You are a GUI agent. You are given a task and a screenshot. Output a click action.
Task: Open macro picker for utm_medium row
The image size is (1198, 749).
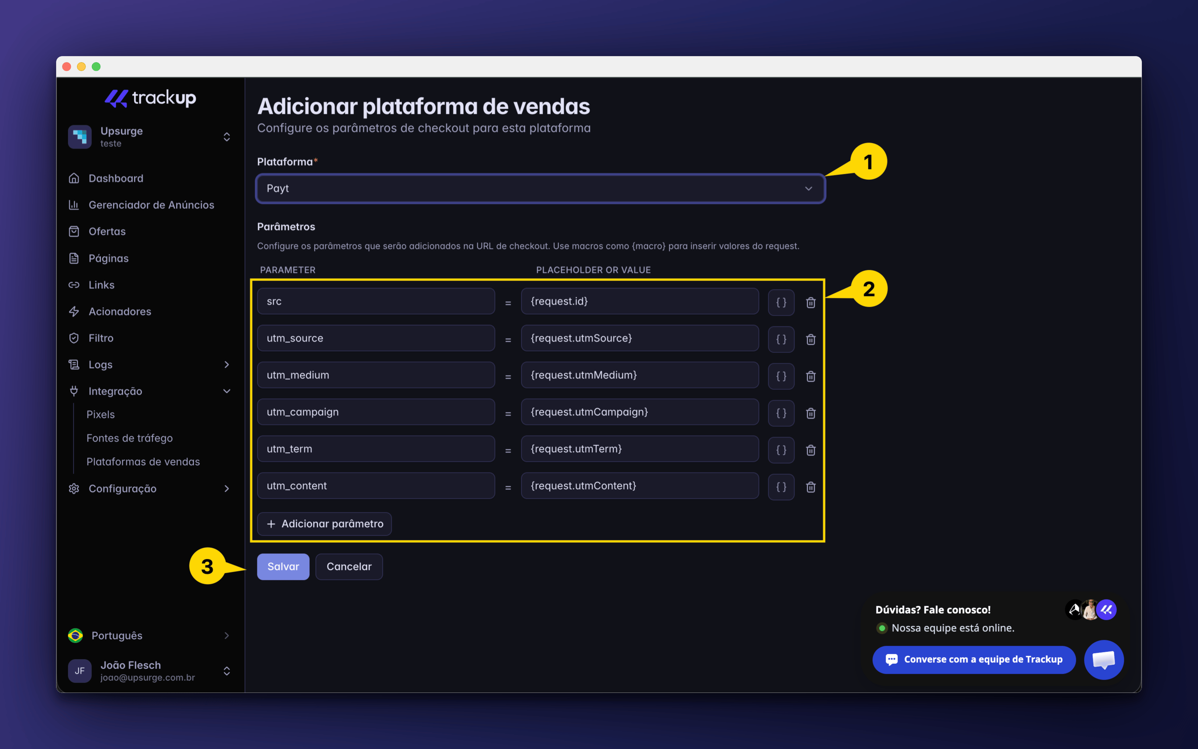point(781,376)
